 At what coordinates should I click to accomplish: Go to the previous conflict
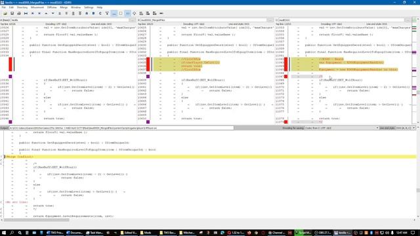click(x=60, y=13)
